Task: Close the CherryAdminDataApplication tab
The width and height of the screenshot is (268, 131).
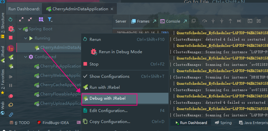Action: 112,9
